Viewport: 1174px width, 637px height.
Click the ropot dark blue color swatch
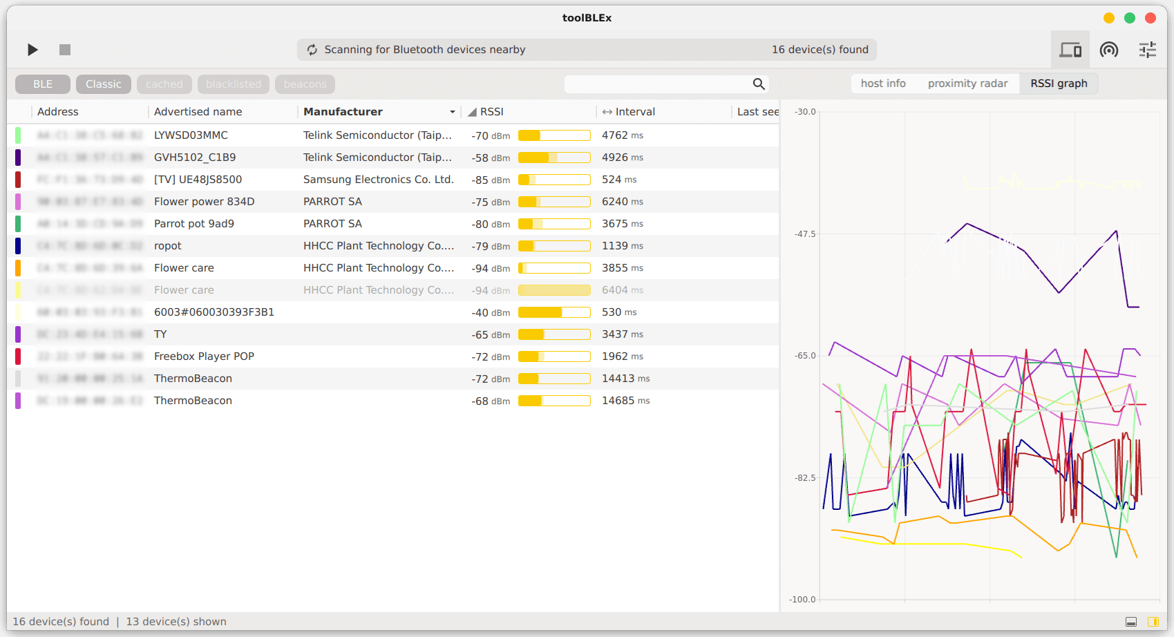click(18, 246)
